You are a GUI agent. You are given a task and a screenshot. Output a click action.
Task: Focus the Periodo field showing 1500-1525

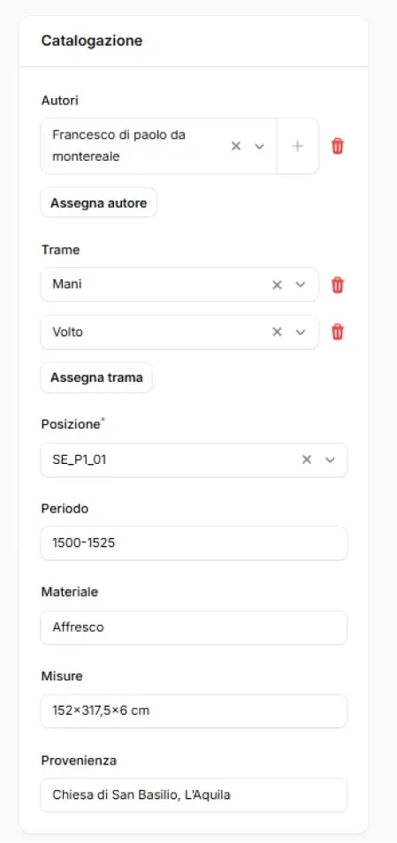coord(194,543)
